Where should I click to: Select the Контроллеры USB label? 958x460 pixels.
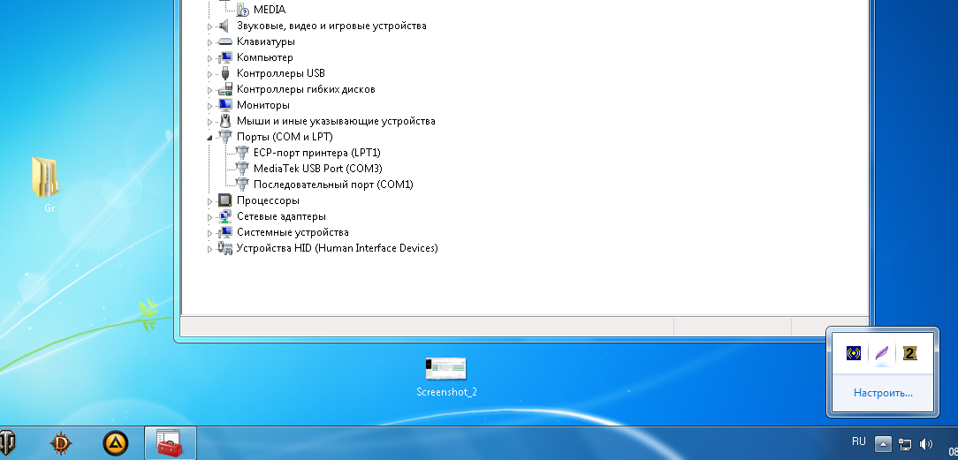click(x=281, y=73)
